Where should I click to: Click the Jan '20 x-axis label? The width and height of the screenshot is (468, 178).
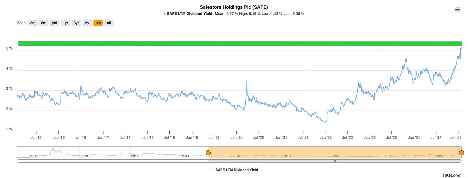point(237,138)
